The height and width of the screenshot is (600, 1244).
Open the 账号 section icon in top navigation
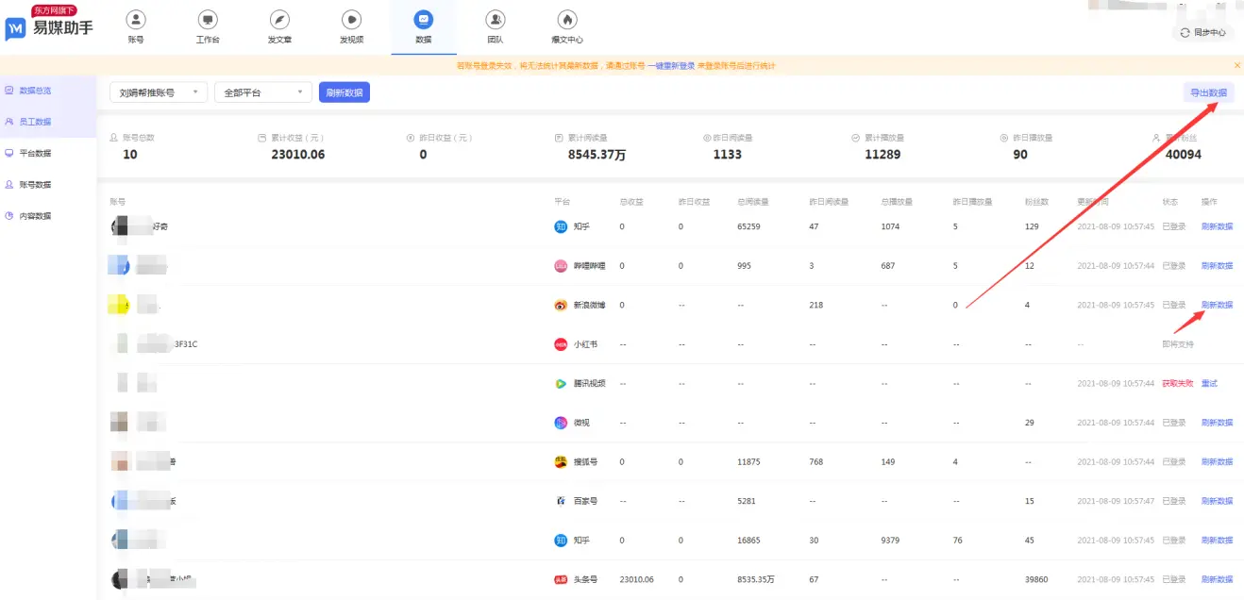pyautogui.click(x=136, y=19)
